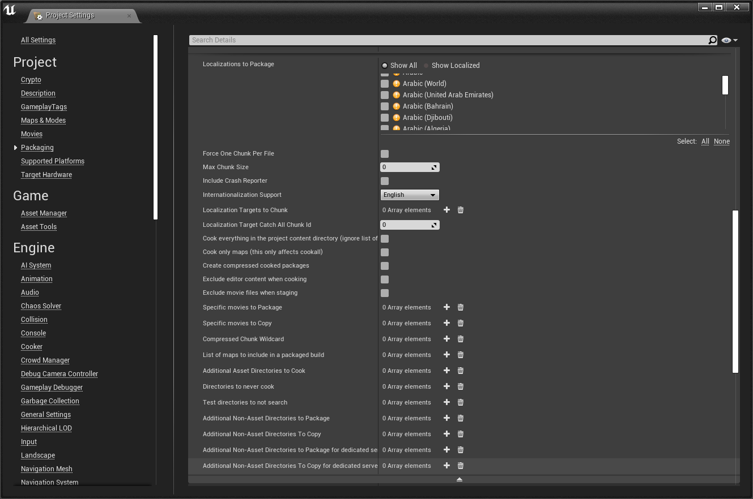This screenshot has height=499, width=753.
Task: Add element to Compressed Chunk Wildcard
Action: tap(446, 339)
